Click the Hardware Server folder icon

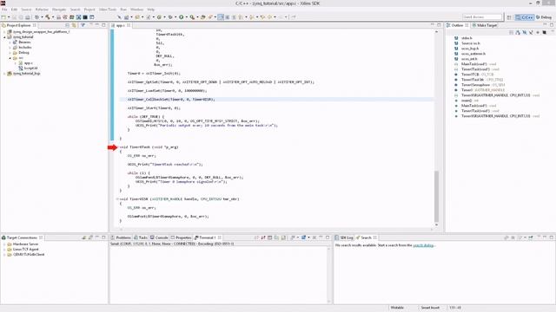10,244
